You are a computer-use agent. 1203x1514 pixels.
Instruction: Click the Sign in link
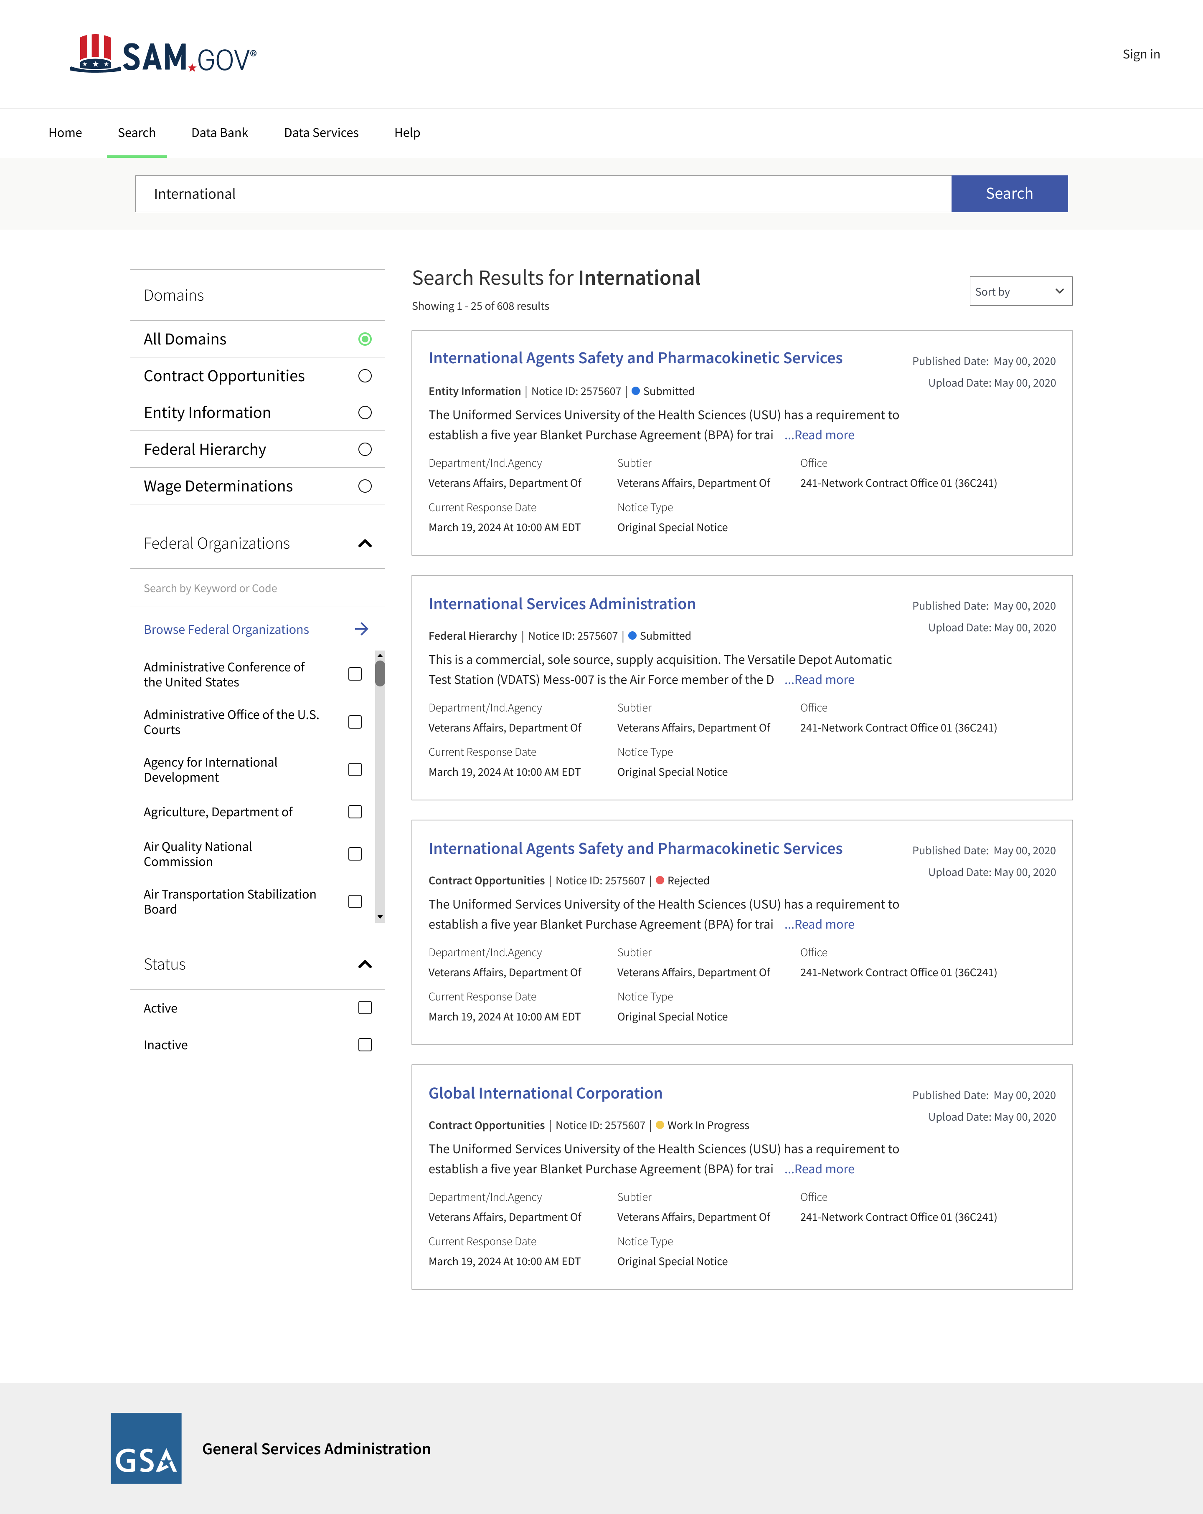click(1141, 54)
